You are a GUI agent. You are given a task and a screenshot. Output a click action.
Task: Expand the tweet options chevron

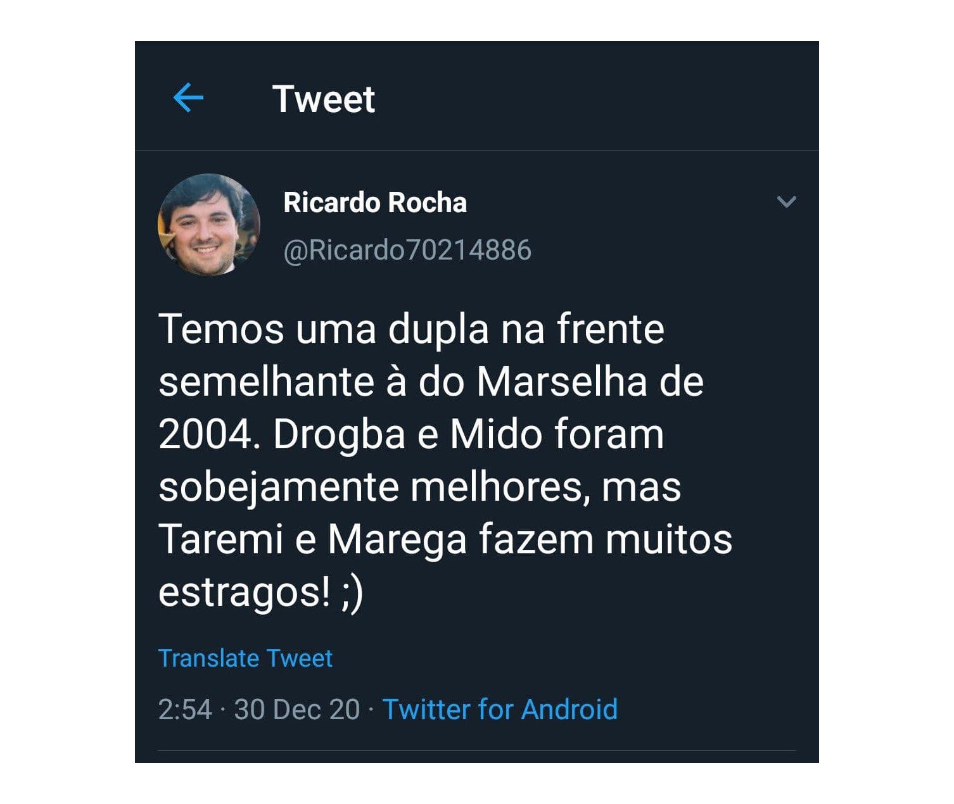tap(786, 202)
